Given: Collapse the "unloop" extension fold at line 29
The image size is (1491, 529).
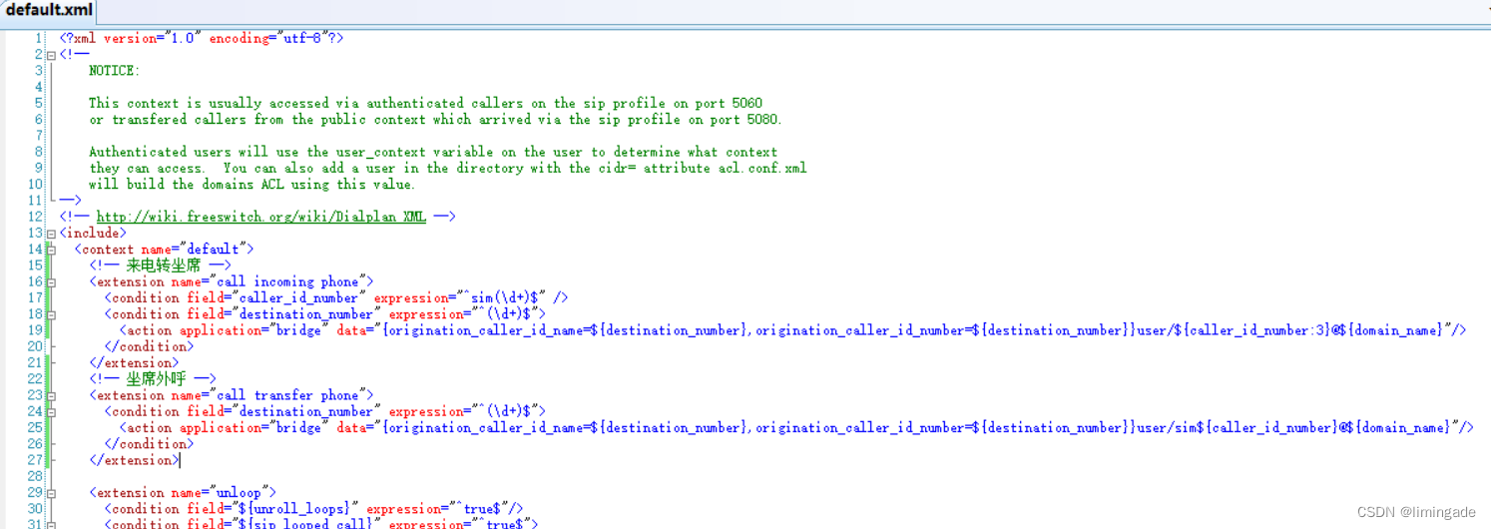Looking at the screenshot, I should [51, 493].
